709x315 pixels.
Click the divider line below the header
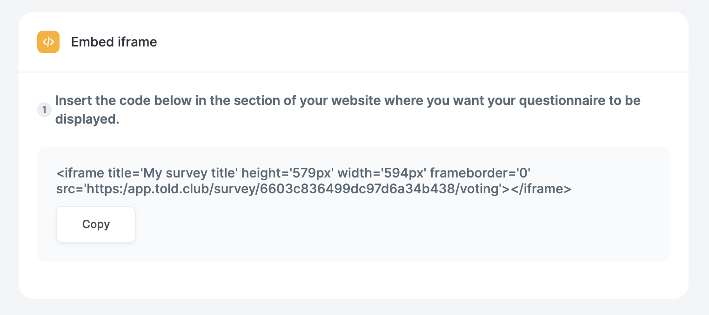click(x=354, y=72)
